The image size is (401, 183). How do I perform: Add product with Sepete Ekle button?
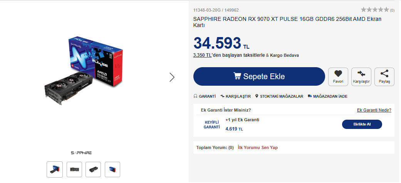point(259,76)
